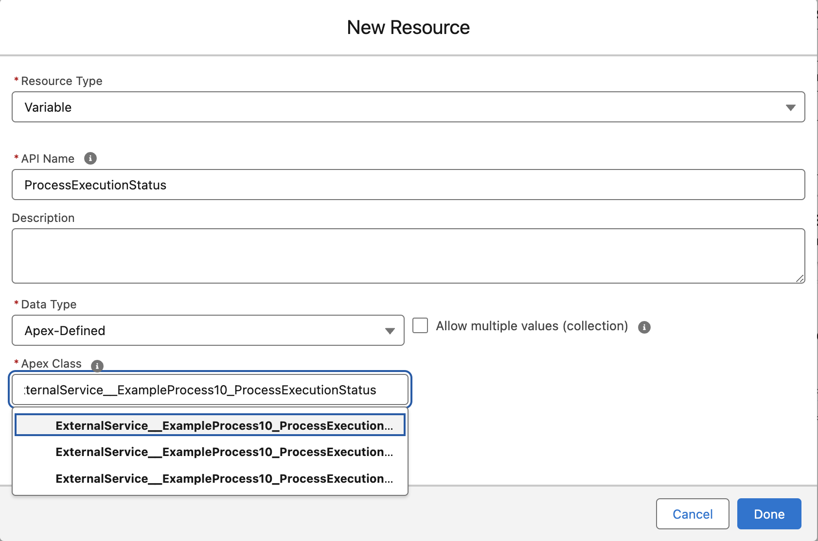Image resolution: width=818 pixels, height=541 pixels.
Task: Click the collection checkbox info icon
Action: [x=644, y=327]
